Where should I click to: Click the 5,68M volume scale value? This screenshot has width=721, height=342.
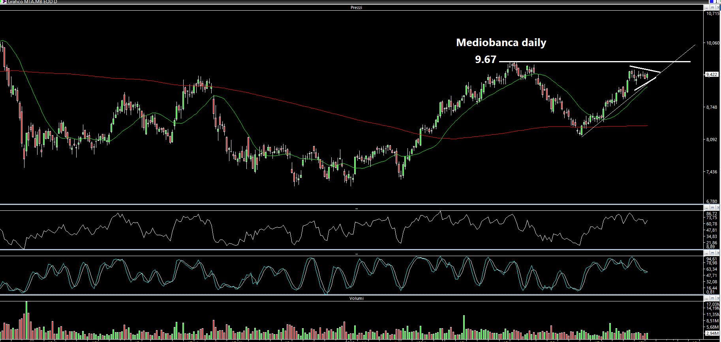pyautogui.click(x=712, y=327)
